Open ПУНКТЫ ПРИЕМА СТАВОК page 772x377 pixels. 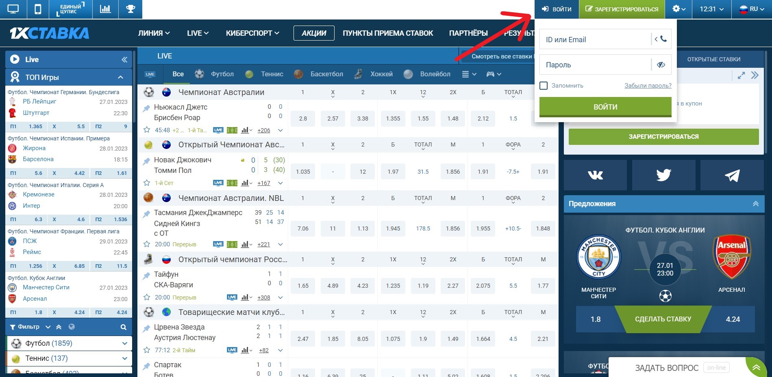pos(388,33)
